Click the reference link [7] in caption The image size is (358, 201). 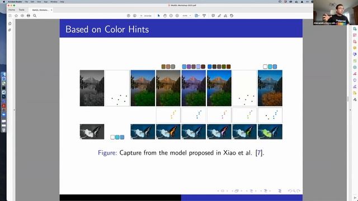coord(259,152)
